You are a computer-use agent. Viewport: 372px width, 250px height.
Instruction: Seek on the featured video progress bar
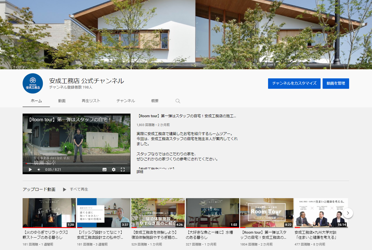(x=77, y=163)
